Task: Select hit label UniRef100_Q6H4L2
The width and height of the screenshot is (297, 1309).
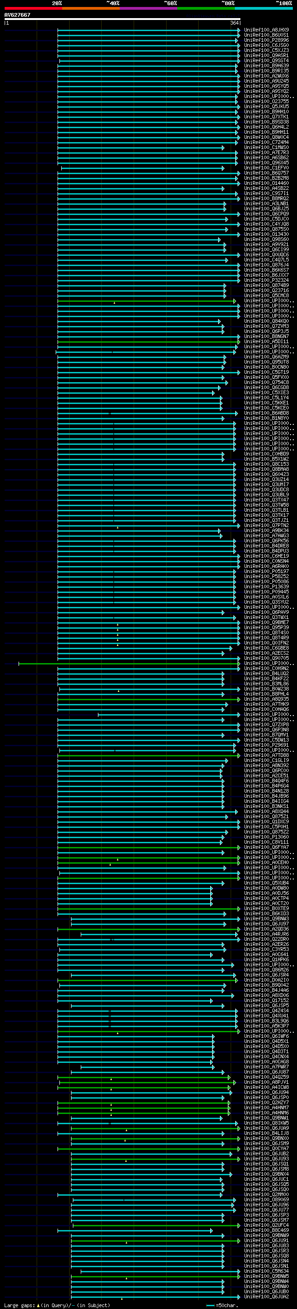Action: 266,127
